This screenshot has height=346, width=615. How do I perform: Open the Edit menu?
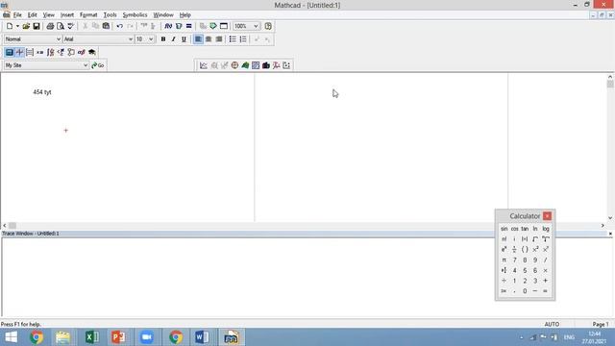coord(32,15)
